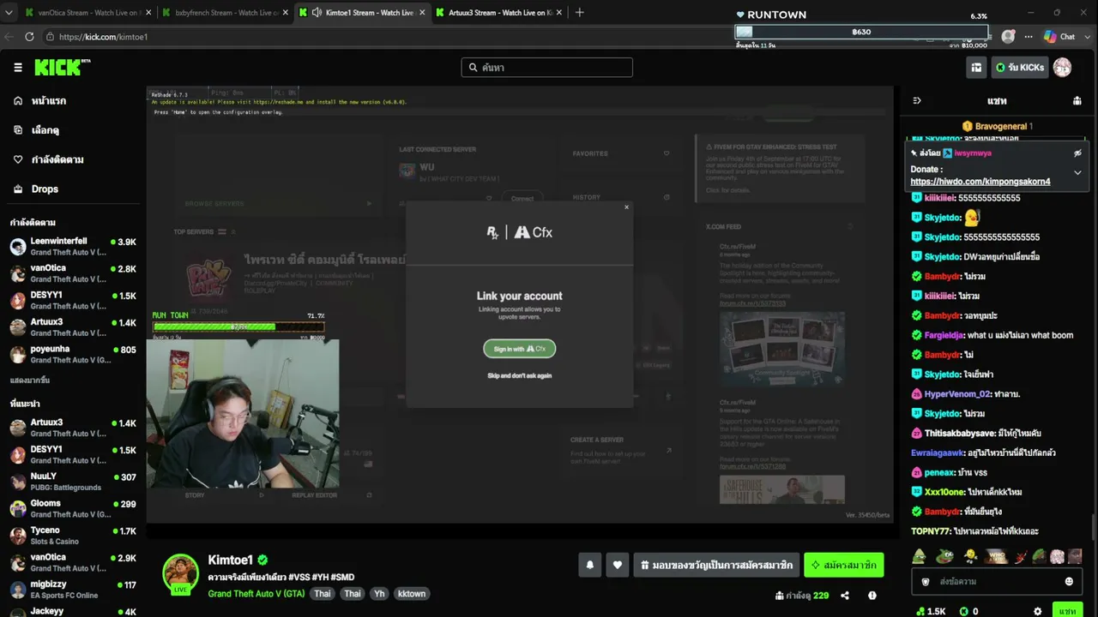The height and width of the screenshot is (617, 1098).
Task: Open migbizzy channel in recommended list
Action: coord(73,590)
